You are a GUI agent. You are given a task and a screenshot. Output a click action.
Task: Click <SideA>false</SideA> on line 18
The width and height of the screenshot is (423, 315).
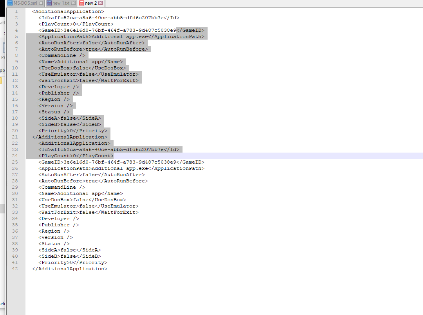70,118
